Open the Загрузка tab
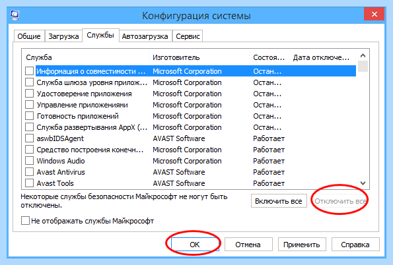 coord(63,36)
